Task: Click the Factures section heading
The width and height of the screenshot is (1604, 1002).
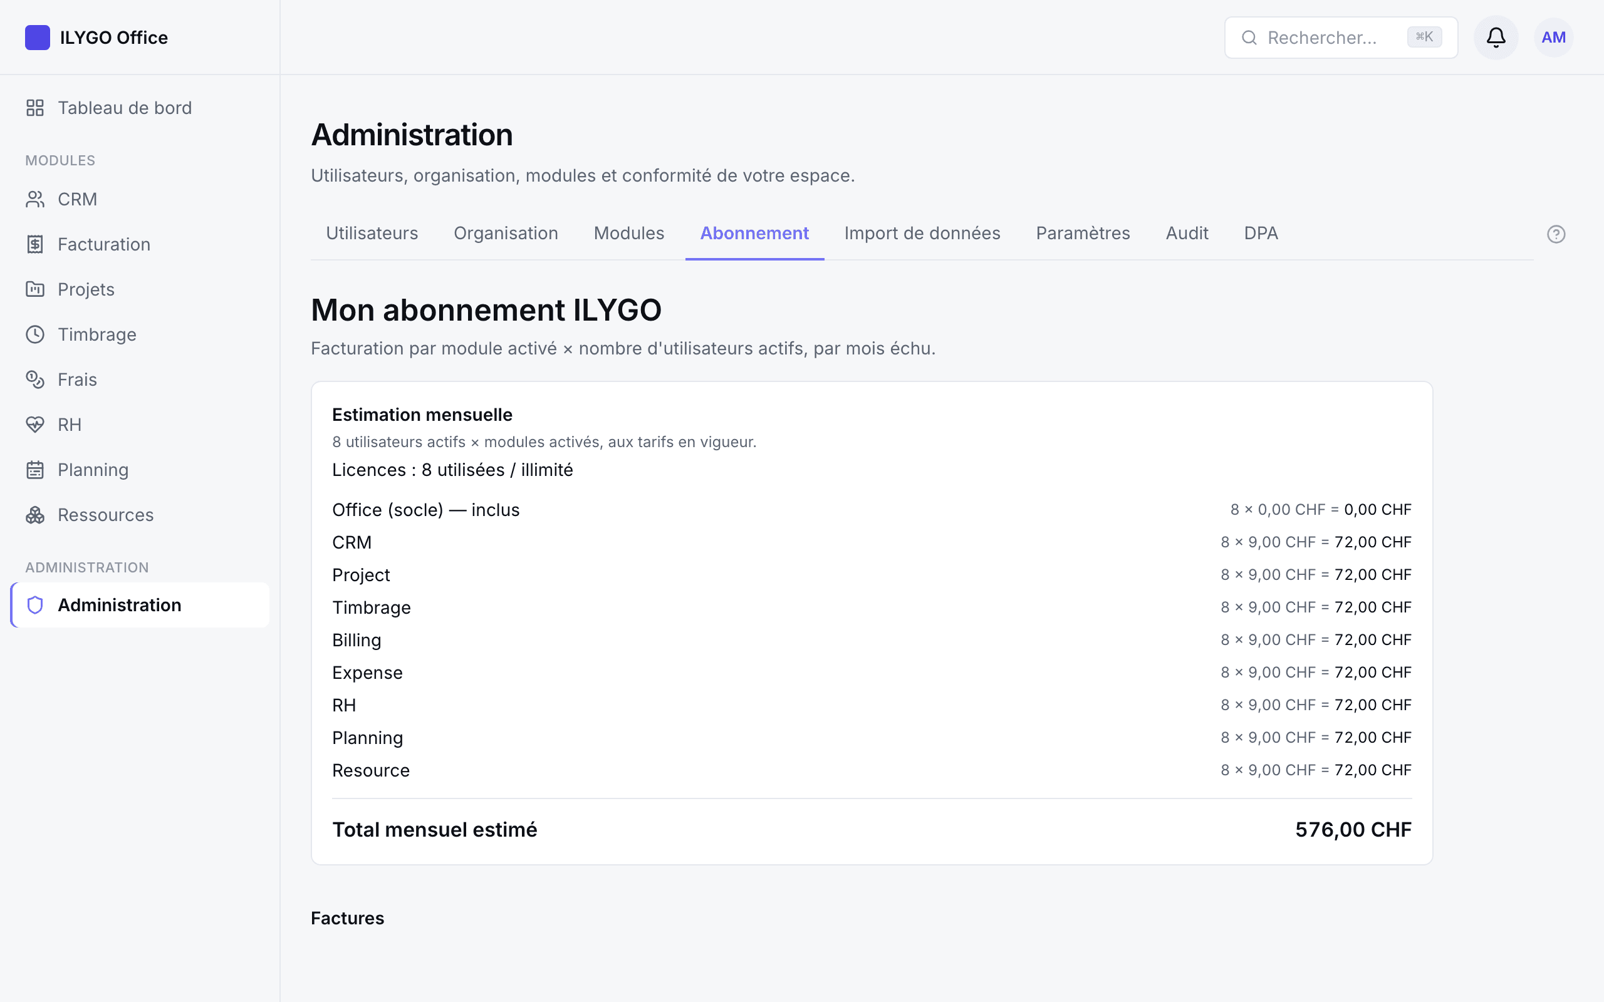Action: (x=347, y=918)
